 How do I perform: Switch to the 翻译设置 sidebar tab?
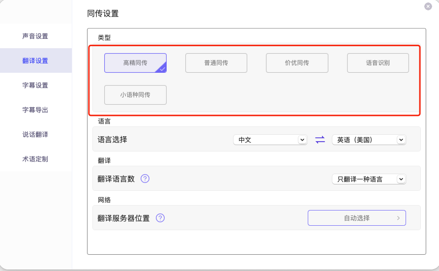(x=35, y=60)
